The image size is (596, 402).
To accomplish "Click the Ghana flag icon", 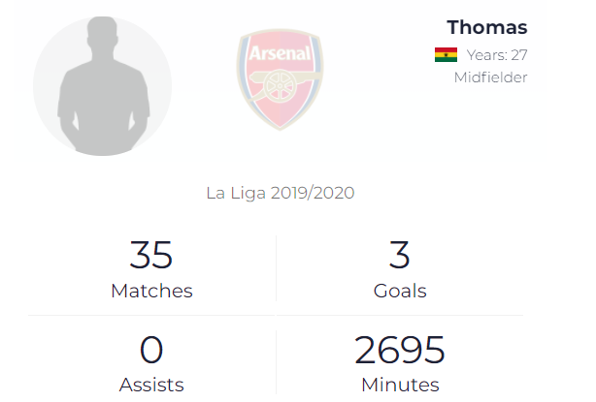I will pyautogui.click(x=446, y=54).
